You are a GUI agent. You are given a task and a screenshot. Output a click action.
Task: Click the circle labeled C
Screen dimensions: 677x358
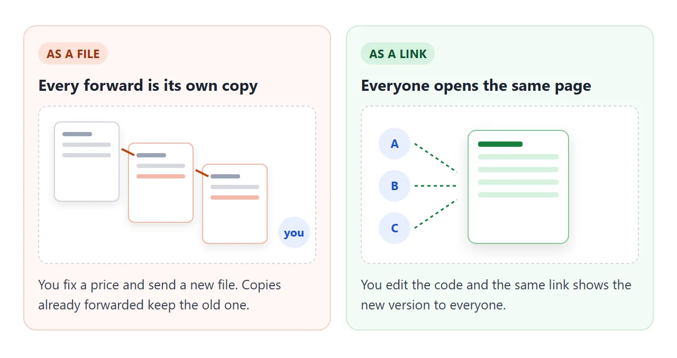pos(395,228)
